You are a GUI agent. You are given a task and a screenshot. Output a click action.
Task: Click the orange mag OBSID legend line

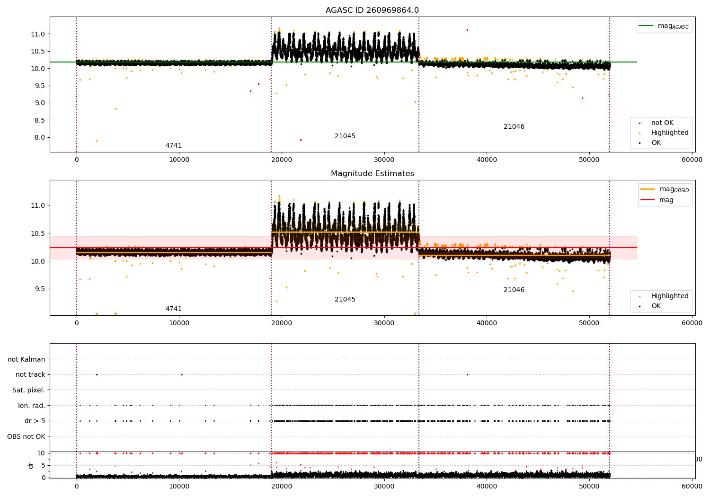(x=648, y=189)
